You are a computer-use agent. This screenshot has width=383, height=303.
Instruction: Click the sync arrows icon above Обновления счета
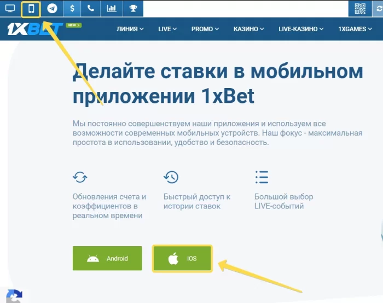coord(80,177)
